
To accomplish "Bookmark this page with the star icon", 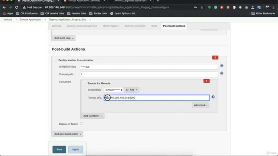I will 202,7.
